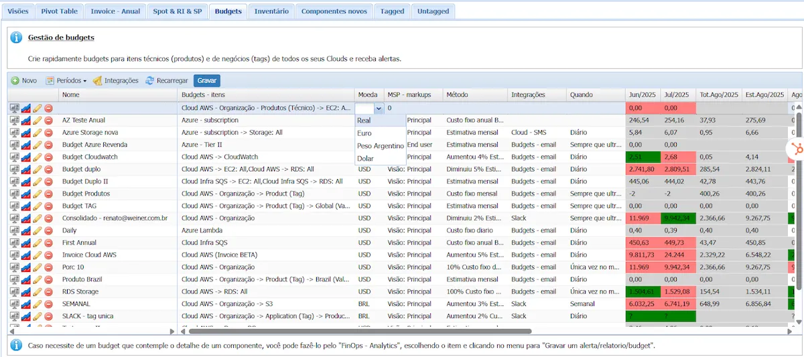Select the Budgets tab
This screenshot has width=804, height=357.
click(x=228, y=11)
